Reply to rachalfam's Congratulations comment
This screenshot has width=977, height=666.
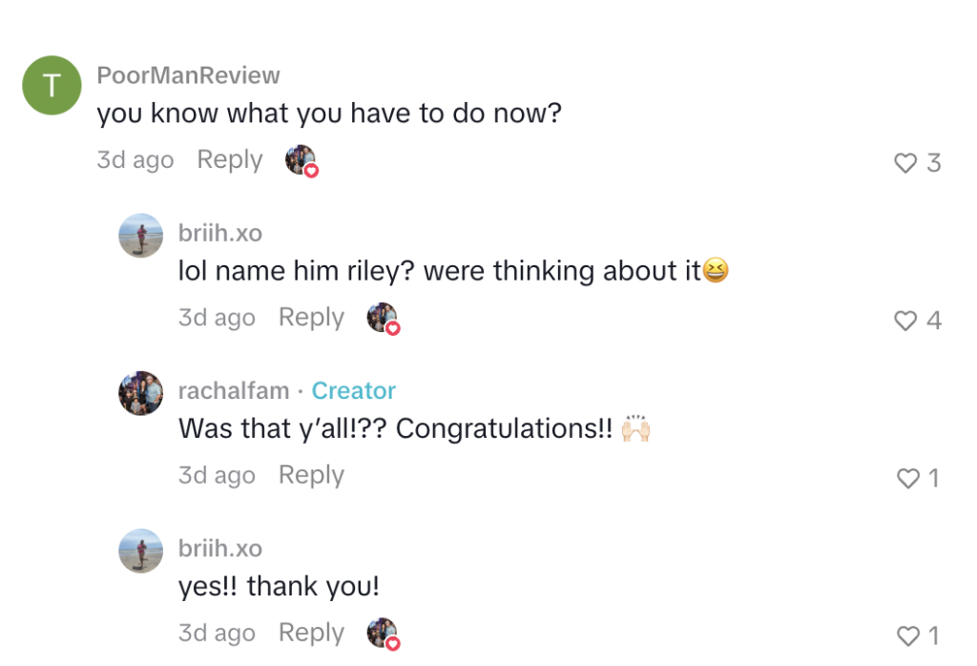pos(311,475)
